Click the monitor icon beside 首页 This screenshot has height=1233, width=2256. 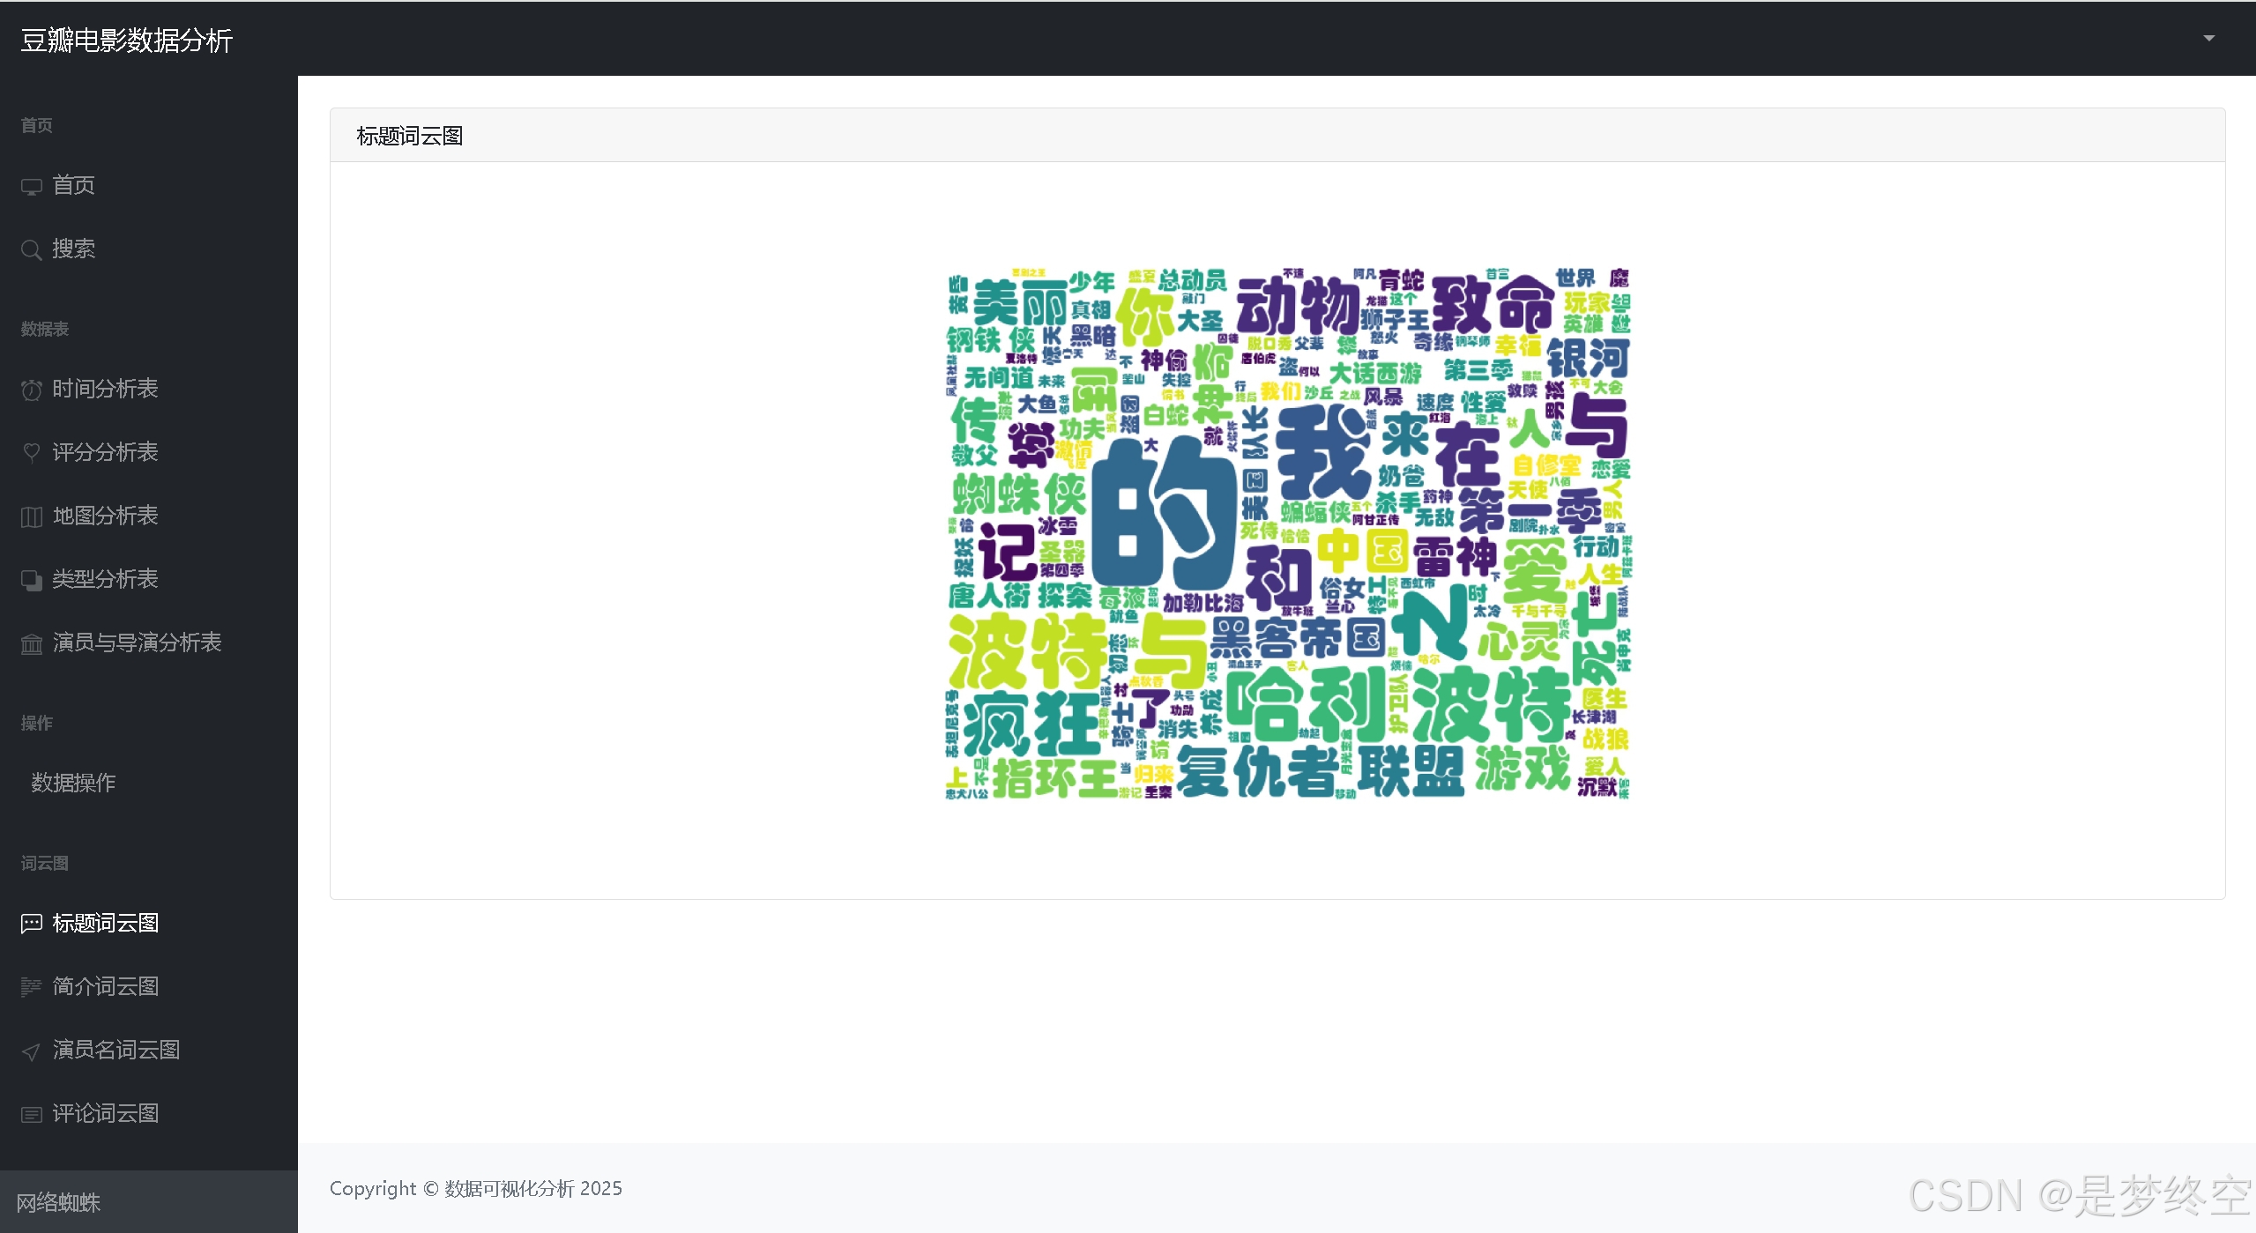tap(32, 187)
